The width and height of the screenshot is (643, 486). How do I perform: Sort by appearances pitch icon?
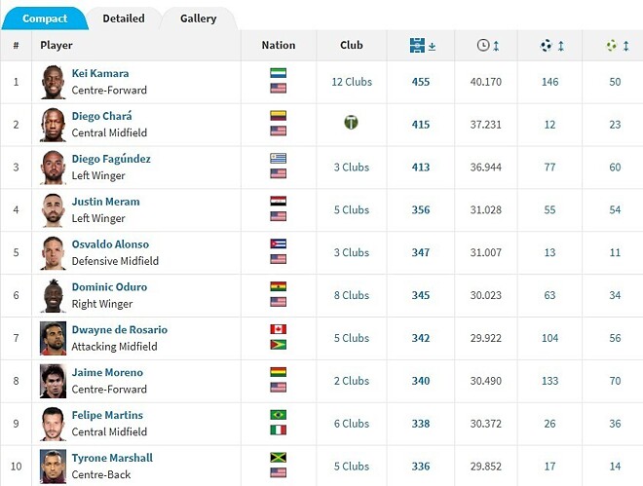[x=418, y=45]
